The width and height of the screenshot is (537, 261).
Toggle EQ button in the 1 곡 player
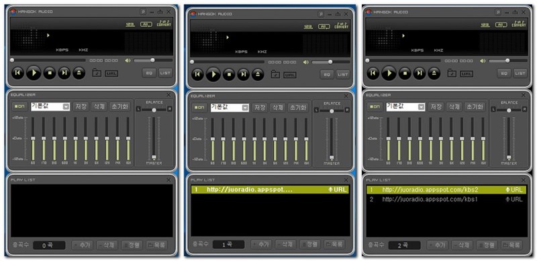coord(328,74)
